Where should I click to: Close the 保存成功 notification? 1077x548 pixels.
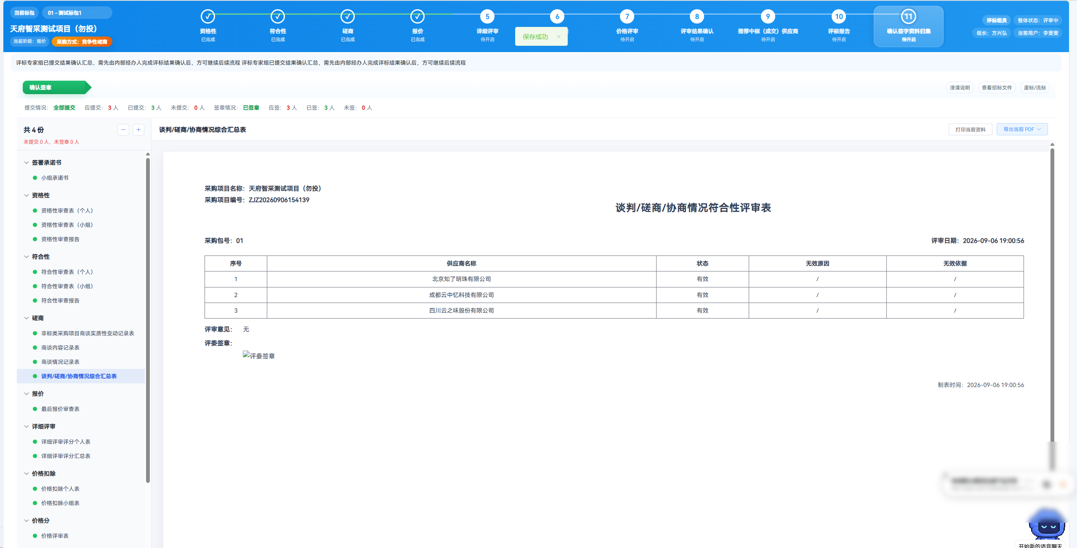pos(558,37)
